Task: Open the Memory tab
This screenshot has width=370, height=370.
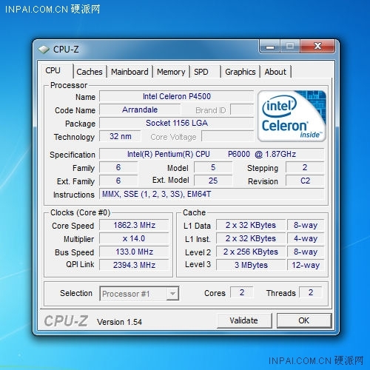Action: [171, 72]
